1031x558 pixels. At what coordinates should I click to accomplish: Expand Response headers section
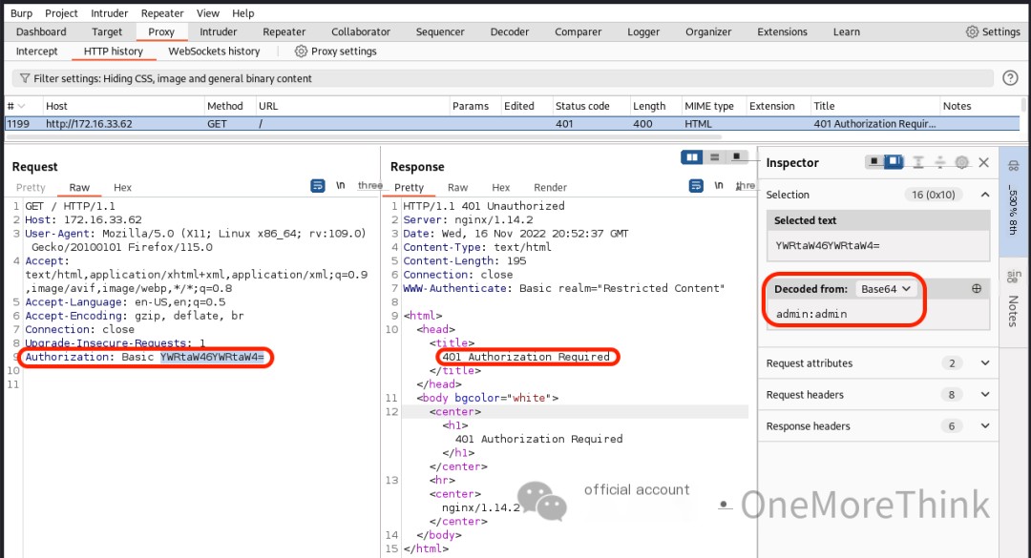tap(985, 426)
